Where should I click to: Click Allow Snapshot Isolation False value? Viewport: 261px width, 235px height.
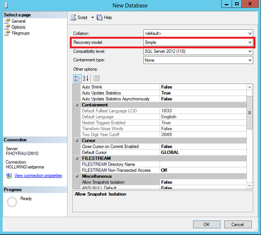pos(167,182)
